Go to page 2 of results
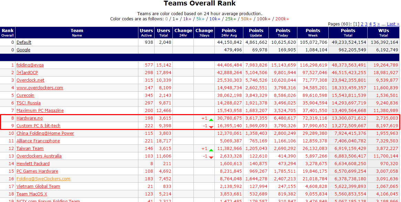This screenshot has height=202, width=401. click(362, 24)
